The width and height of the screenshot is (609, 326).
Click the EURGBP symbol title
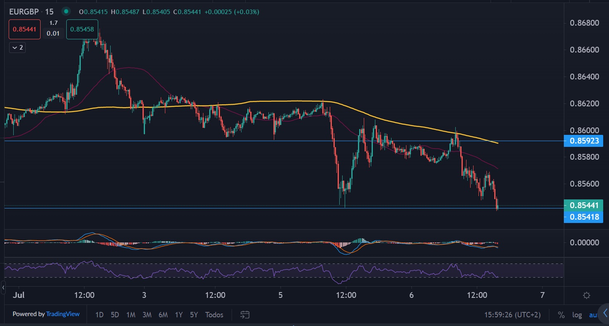(24, 12)
